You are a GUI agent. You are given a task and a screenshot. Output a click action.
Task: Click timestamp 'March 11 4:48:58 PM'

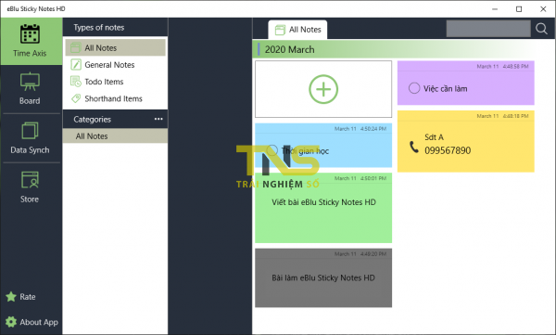tap(502, 66)
